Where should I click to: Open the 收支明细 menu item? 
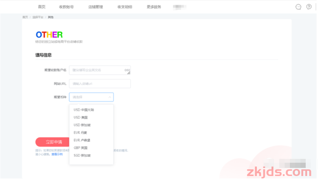(125, 7)
